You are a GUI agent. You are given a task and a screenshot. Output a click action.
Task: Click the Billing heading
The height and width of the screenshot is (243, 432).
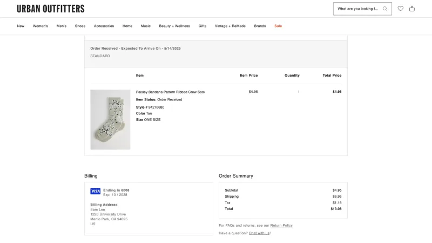pyautogui.click(x=91, y=176)
